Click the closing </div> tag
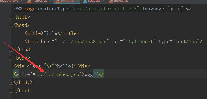 point(82,66)
